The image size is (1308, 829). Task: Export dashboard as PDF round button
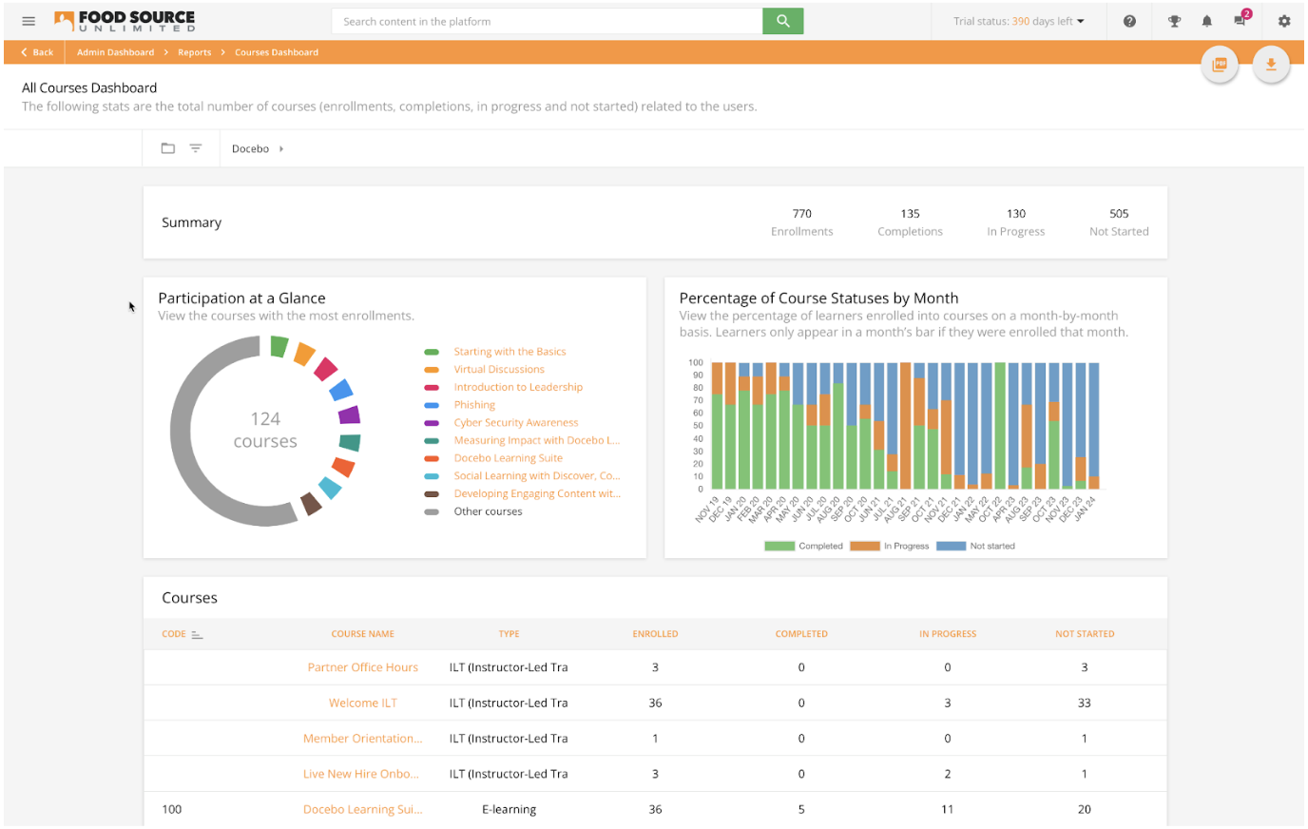tap(1220, 65)
